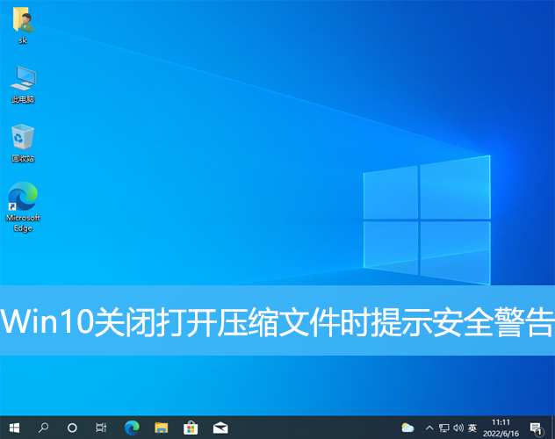The width and height of the screenshot is (555, 439).
Task: Expand hidden system tray icons
Action: [429, 428]
